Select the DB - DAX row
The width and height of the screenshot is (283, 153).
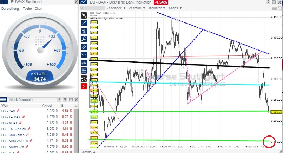[x=37, y=111]
